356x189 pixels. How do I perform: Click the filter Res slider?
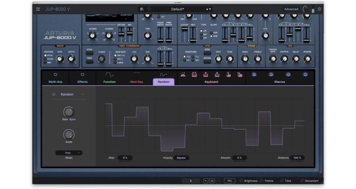(193, 34)
